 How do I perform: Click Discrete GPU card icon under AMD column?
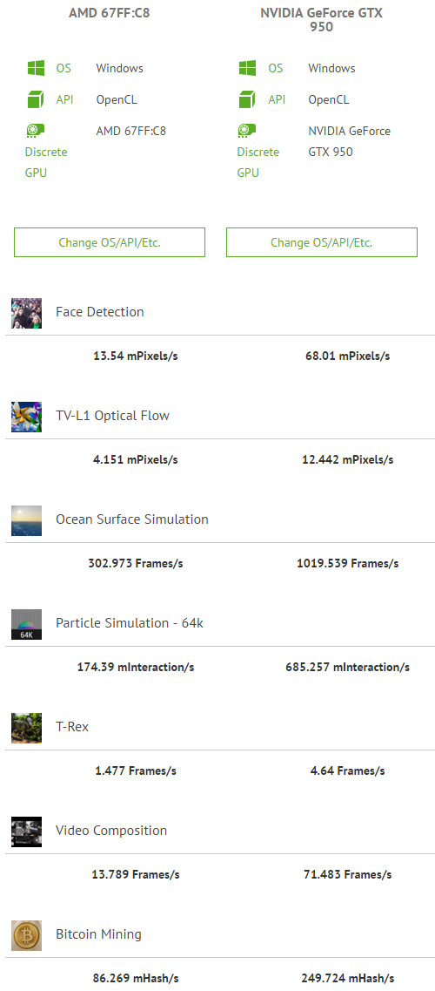tap(36, 131)
